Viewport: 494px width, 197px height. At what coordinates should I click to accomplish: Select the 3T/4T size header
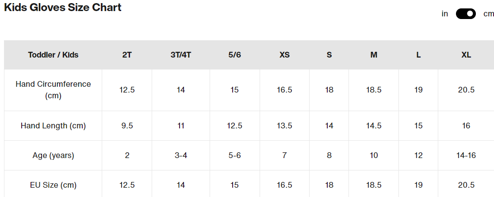coord(180,55)
